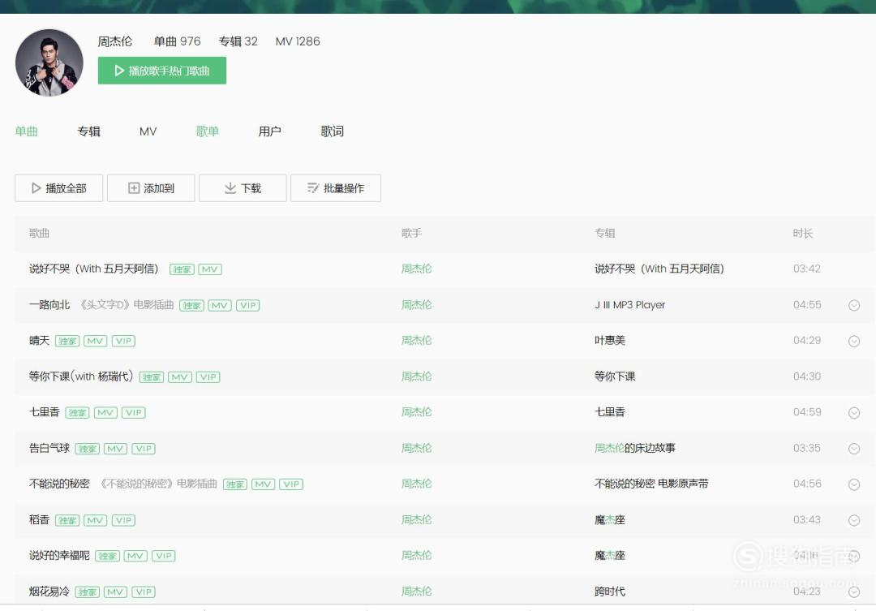Expand options arrow on 七里香 row
This screenshot has width=876, height=611.
point(853,412)
